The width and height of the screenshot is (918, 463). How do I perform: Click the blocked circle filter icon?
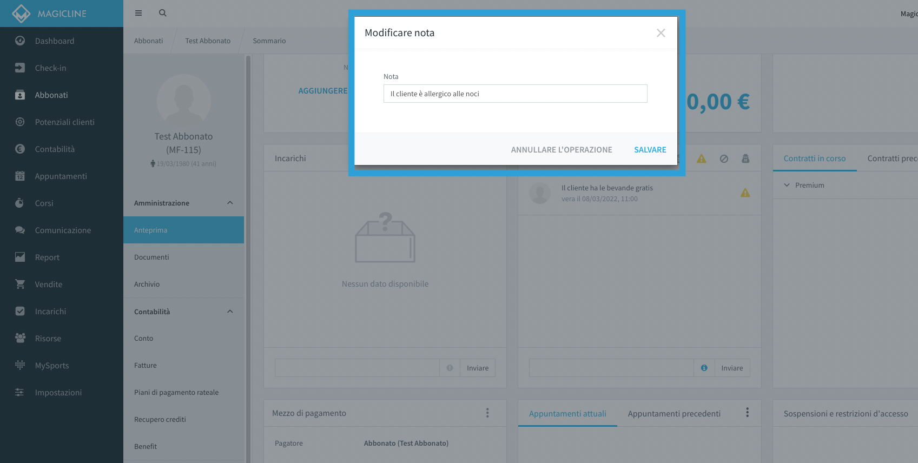click(x=724, y=158)
